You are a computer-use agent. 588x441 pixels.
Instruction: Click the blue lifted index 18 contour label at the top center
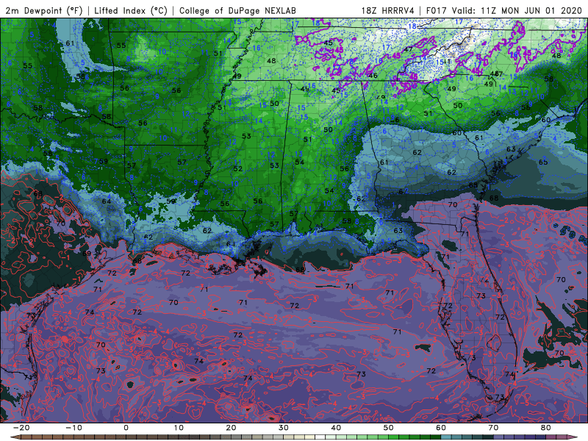pyautogui.click(x=316, y=23)
